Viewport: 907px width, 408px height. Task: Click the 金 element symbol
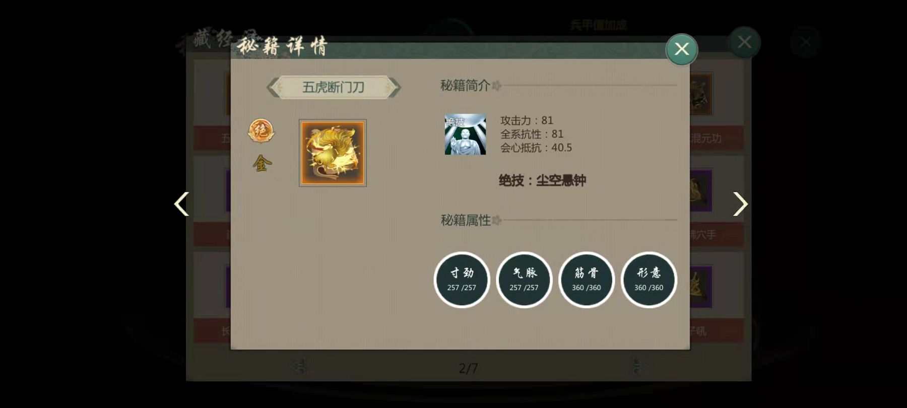(x=262, y=163)
